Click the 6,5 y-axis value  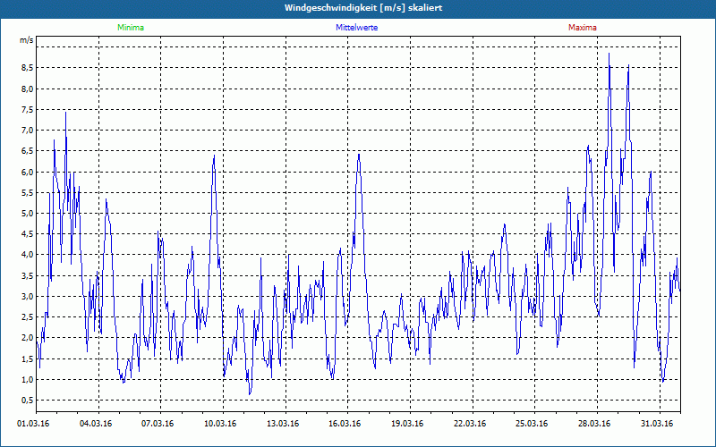[x=28, y=151]
